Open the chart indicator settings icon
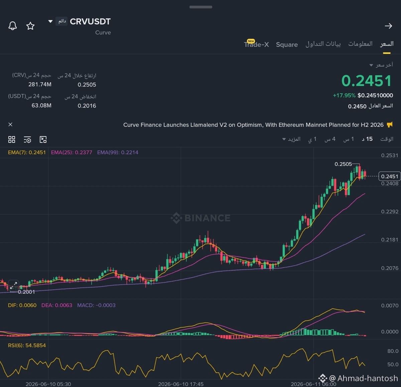This screenshot has height=387, width=401. (27, 139)
